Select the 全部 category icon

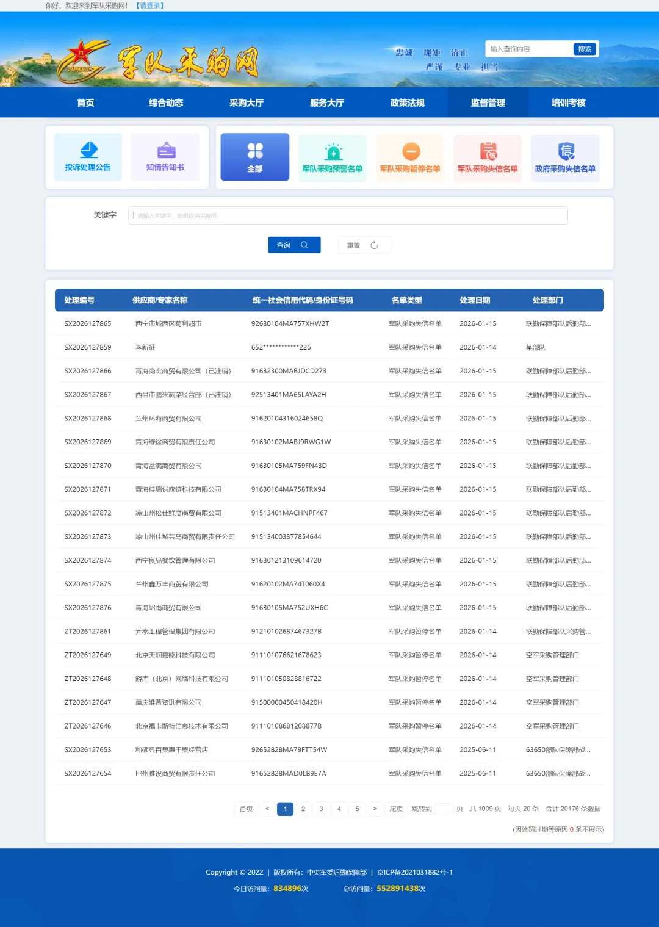click(x=254, y=157)
